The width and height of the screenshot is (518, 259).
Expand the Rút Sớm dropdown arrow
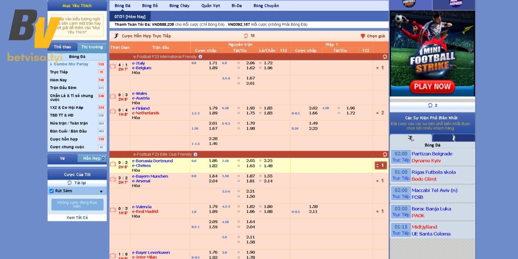pos(101,191)
